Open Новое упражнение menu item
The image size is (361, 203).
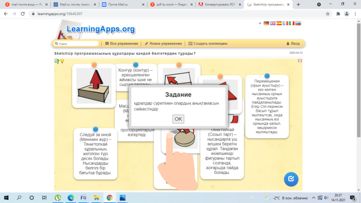(163, 43)
